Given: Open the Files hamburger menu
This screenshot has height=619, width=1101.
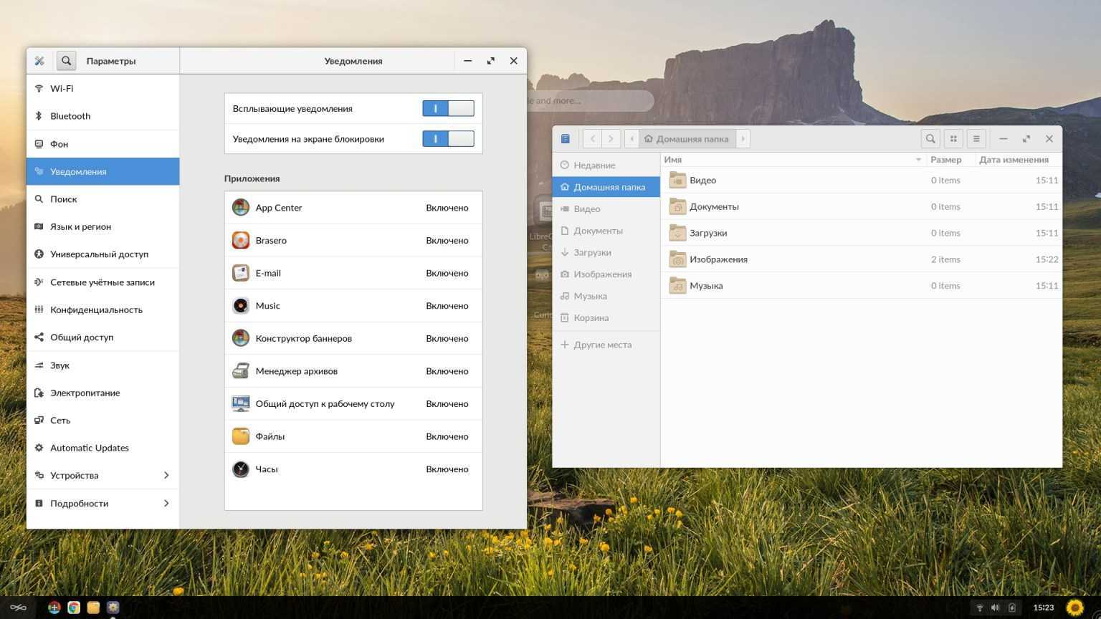Looking at the screenshot, I should pos(976,139).
